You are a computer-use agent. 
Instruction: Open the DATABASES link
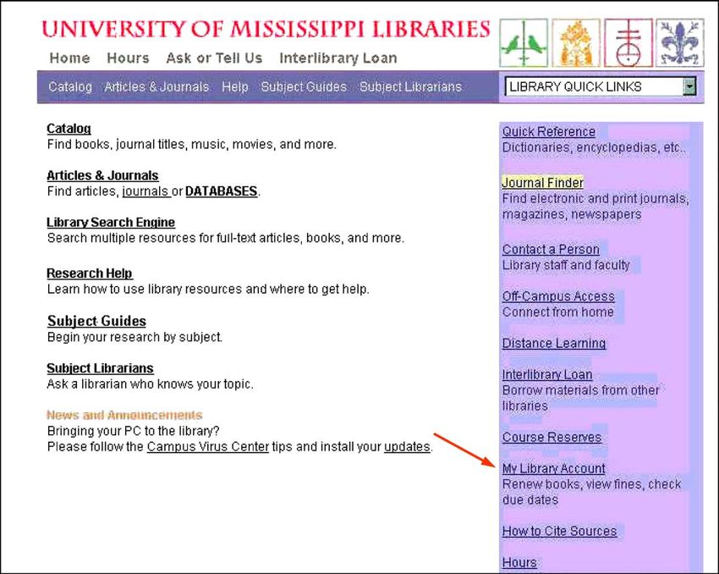click(221, 191)
